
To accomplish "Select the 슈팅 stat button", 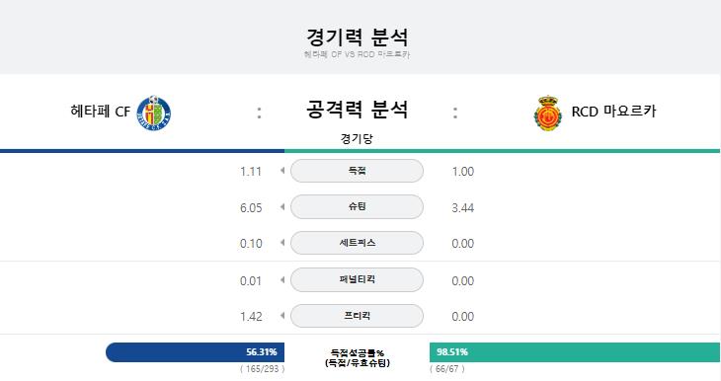I will click(x=357, y=207).
